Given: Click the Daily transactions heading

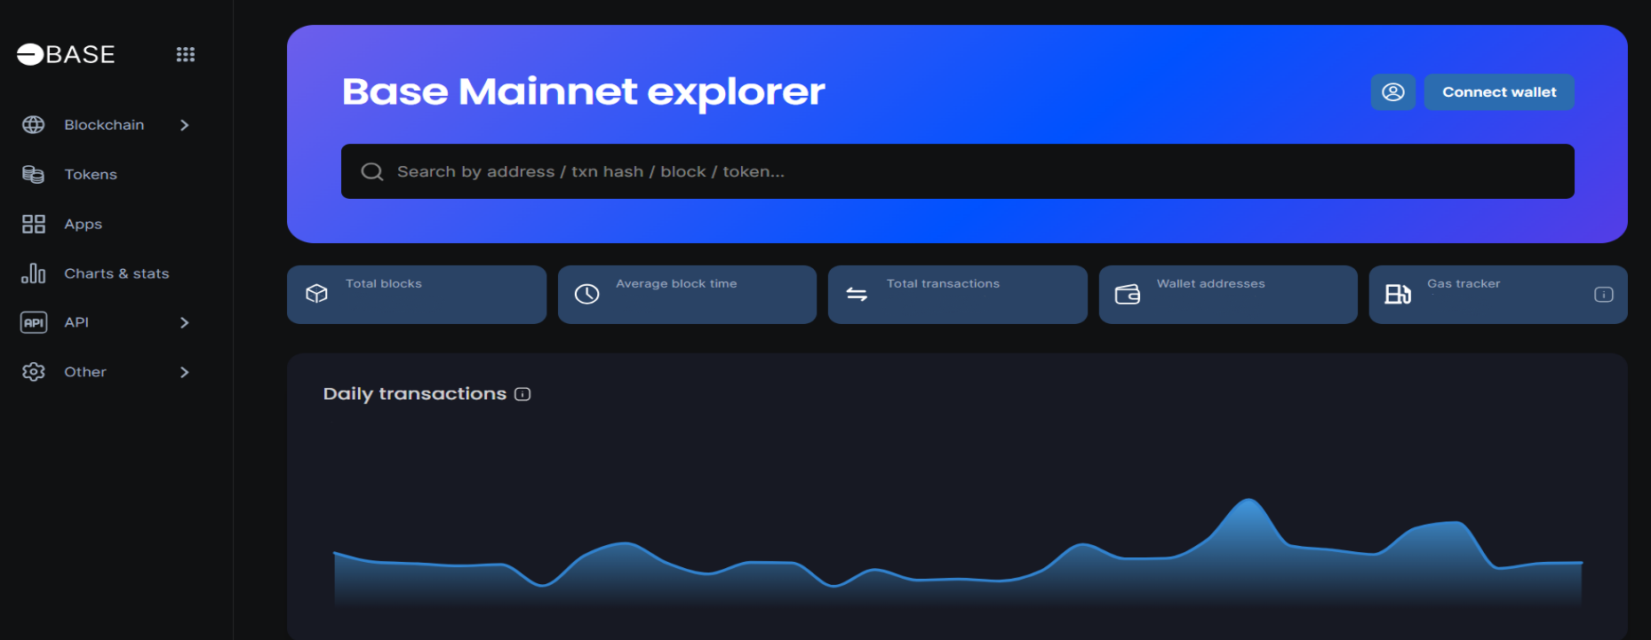Looking at the screenshot, I should 415,393.
